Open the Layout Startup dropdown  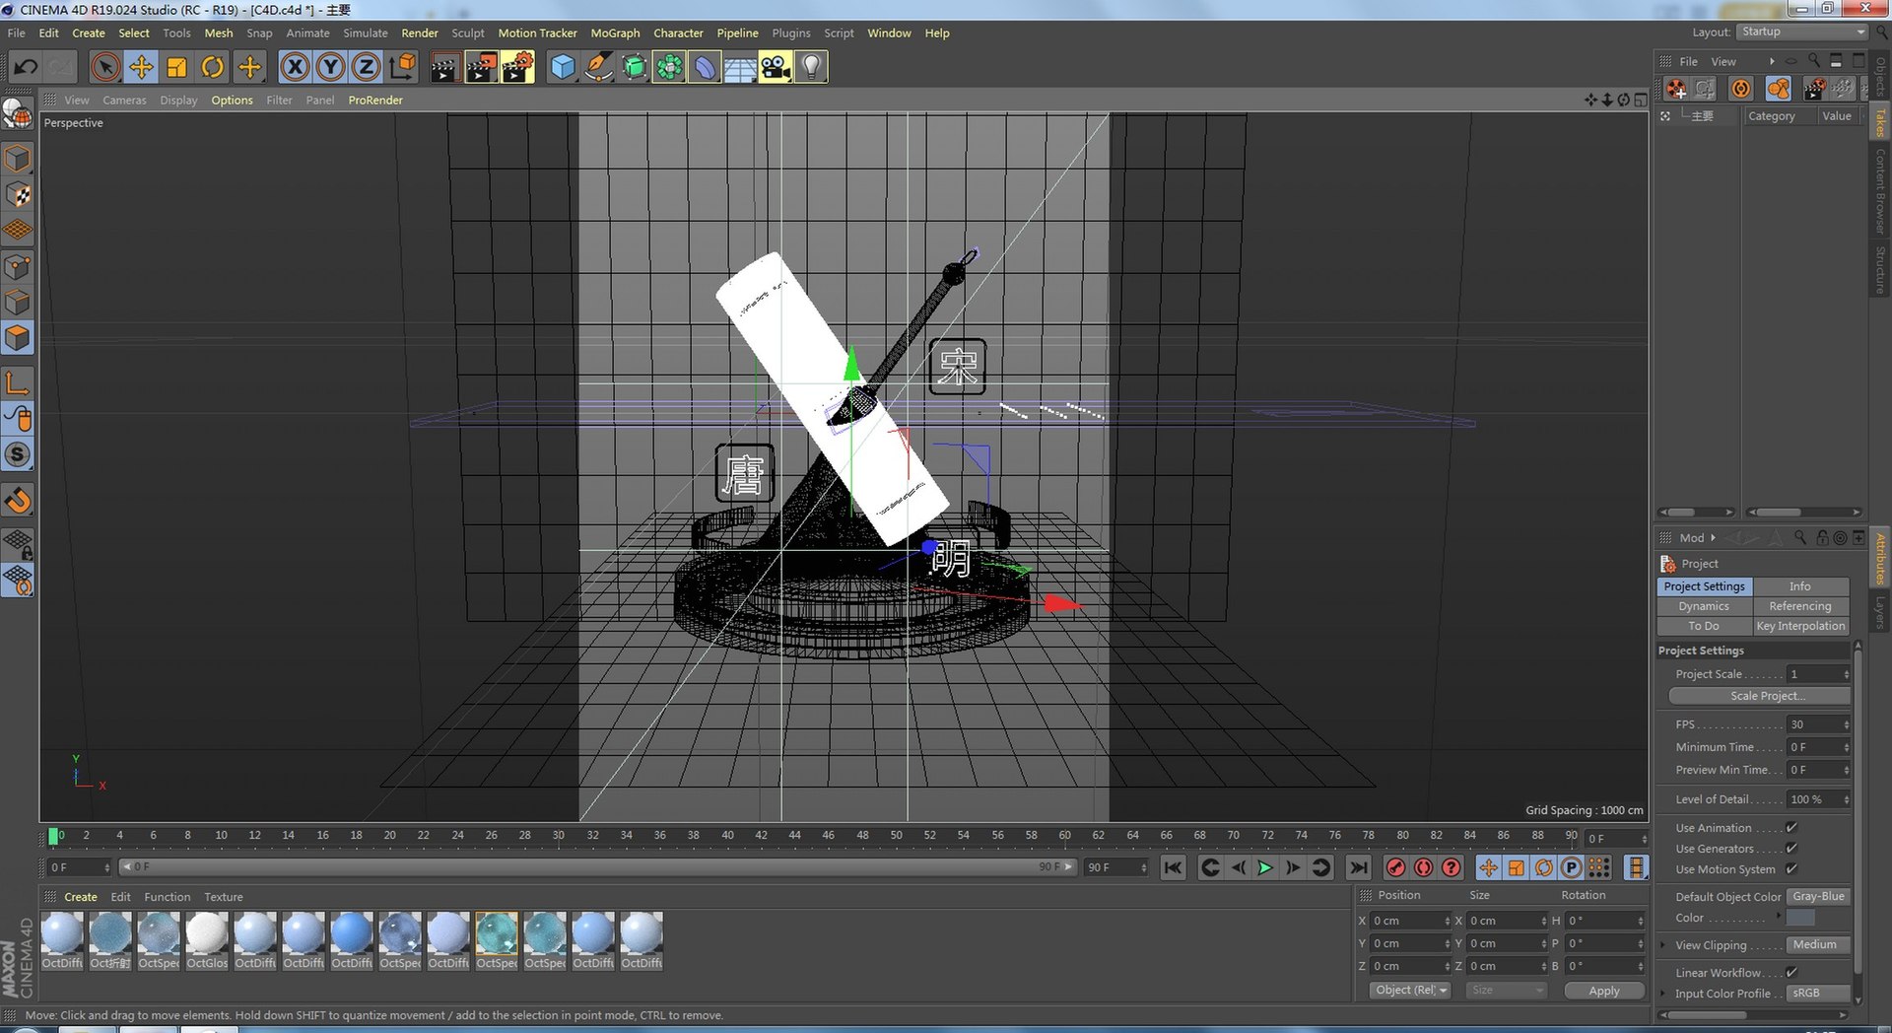coord(1802,33)
